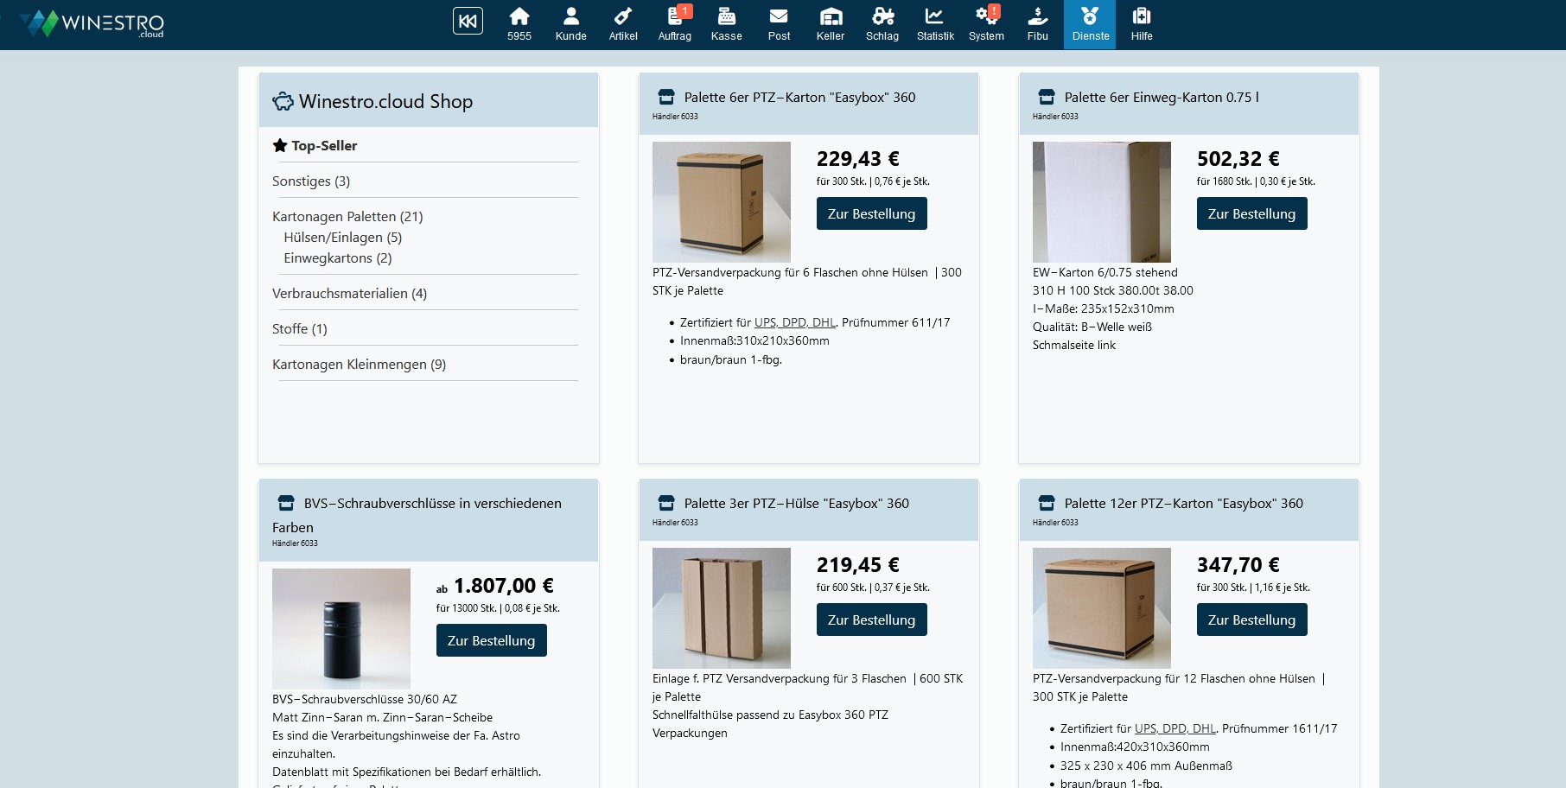Click the 3er PTZ-Hülse product thumbnail
The width and height of the screenshot is (1566, 788).
pyautogui.click(x=722, y=608)
